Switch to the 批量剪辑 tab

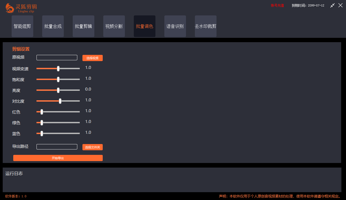[x=83, y=26]
